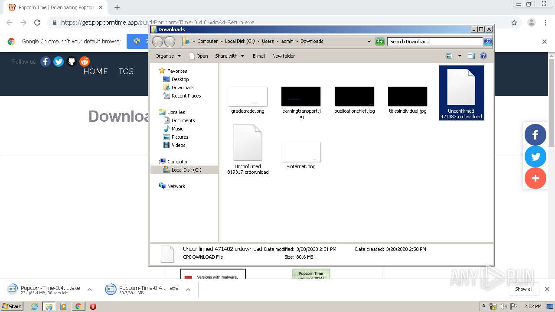
Task: Select titlesindividual.jpg file
Action: 408,100
